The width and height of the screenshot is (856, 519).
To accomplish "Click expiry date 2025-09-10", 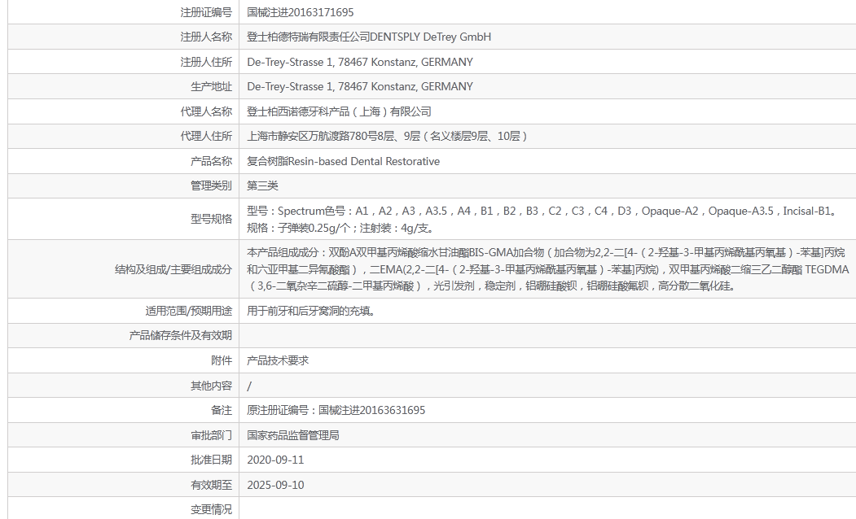I will (275, 485).
